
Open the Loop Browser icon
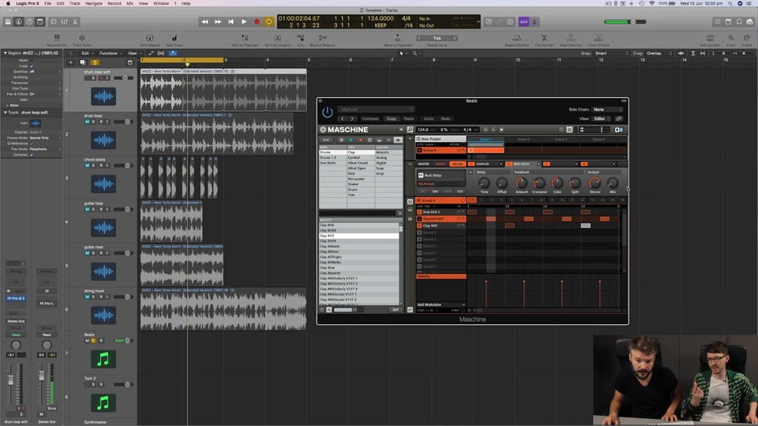tap(739, 22)
